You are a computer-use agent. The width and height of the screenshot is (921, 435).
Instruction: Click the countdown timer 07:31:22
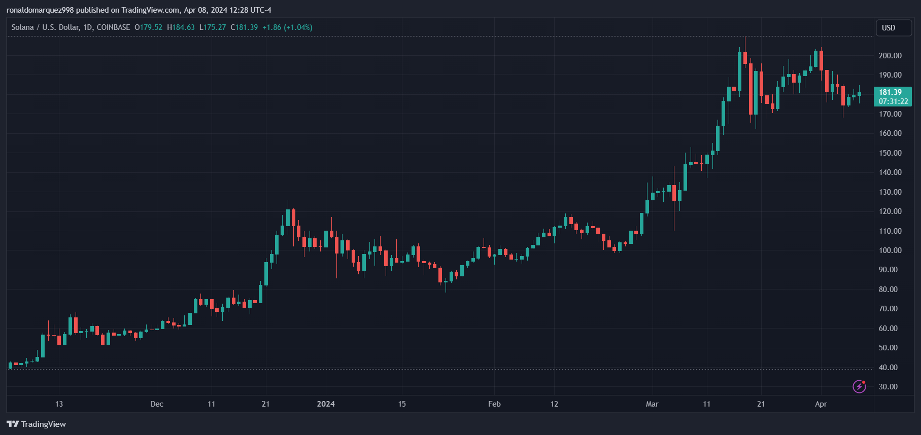(893, 101)
